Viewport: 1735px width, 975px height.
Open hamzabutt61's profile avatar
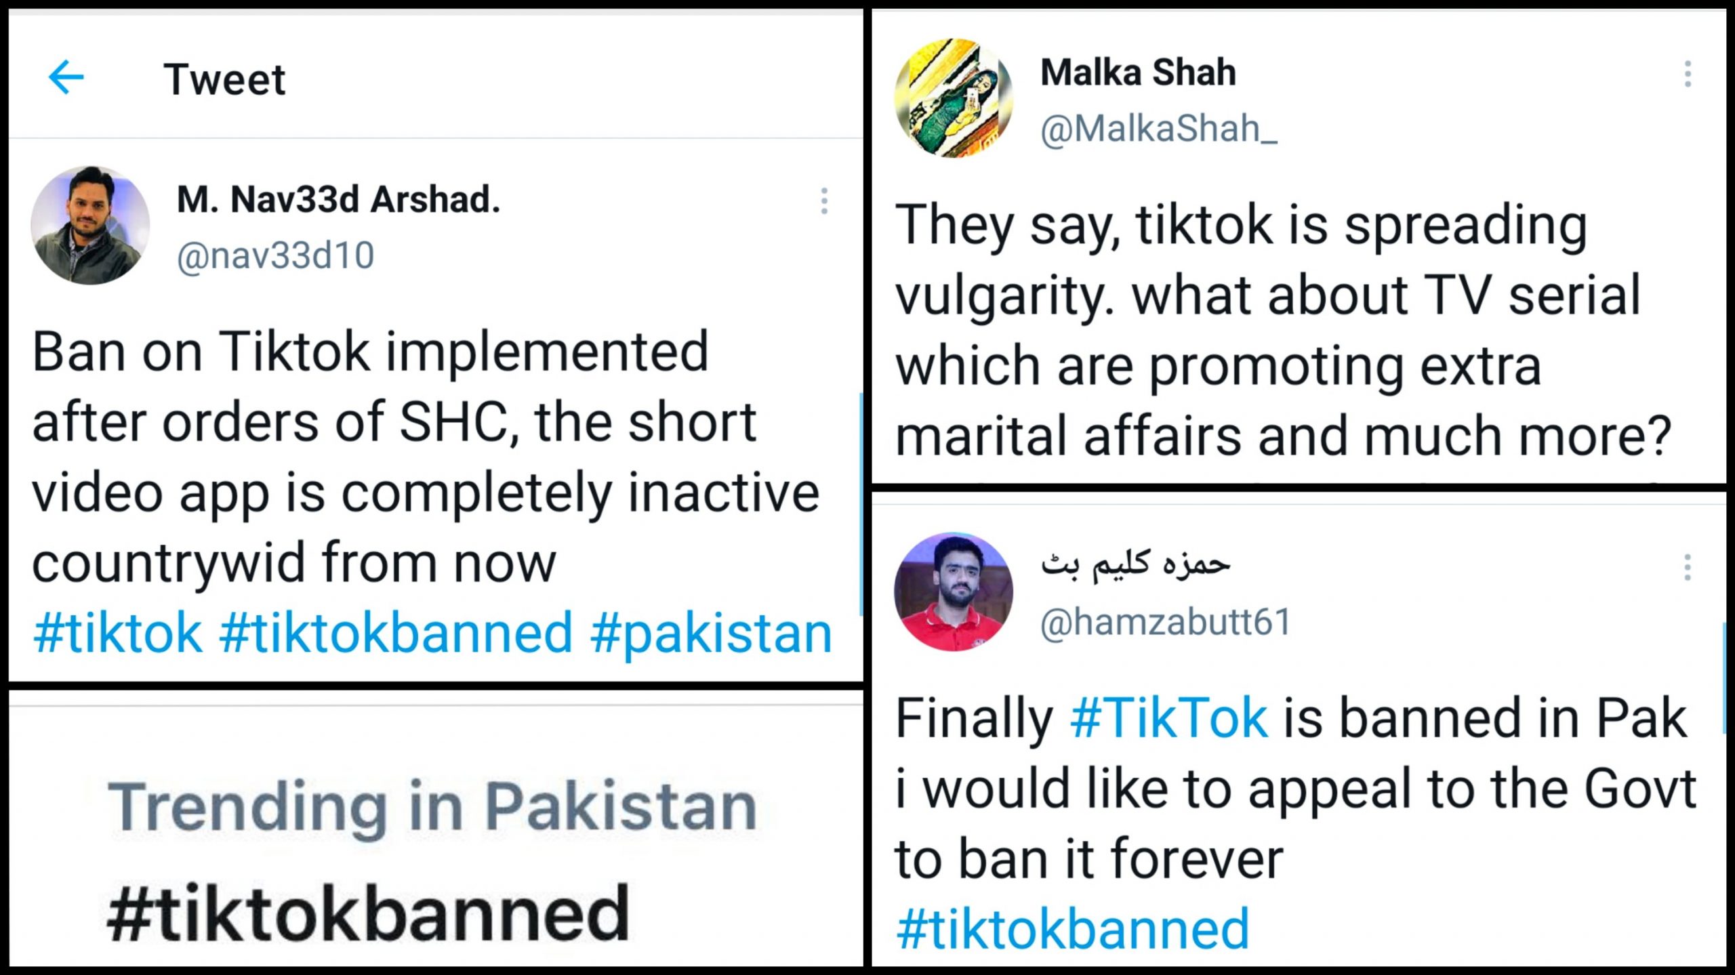954,592
